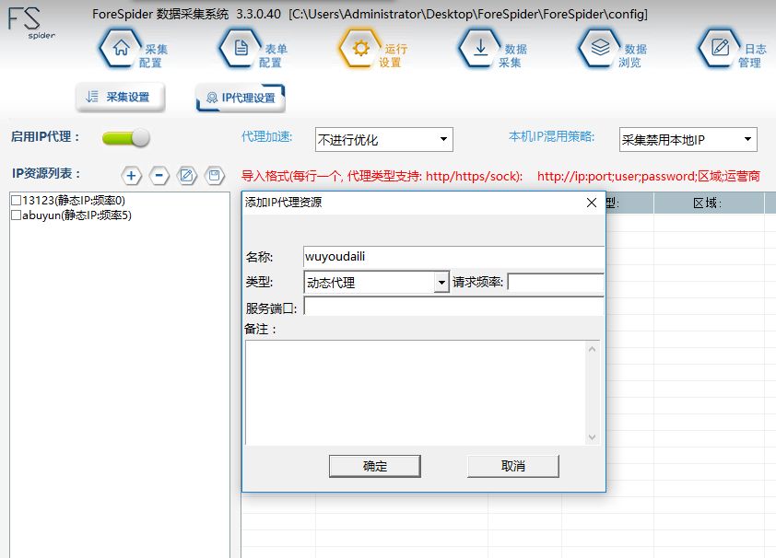This screenshot has height=558, width=776.
Task: Click the 取消 button
Action: 512,466
